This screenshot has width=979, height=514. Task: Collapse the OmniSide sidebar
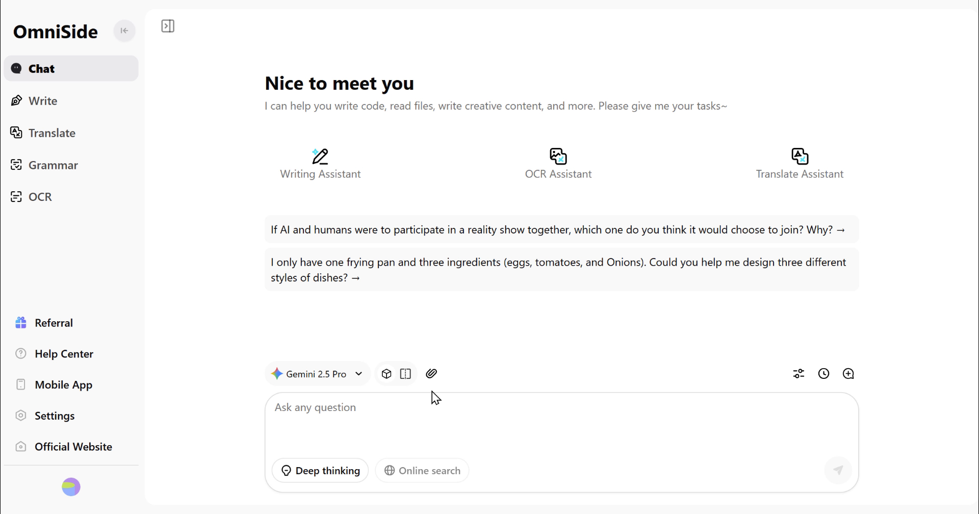(x=124, y=31)
